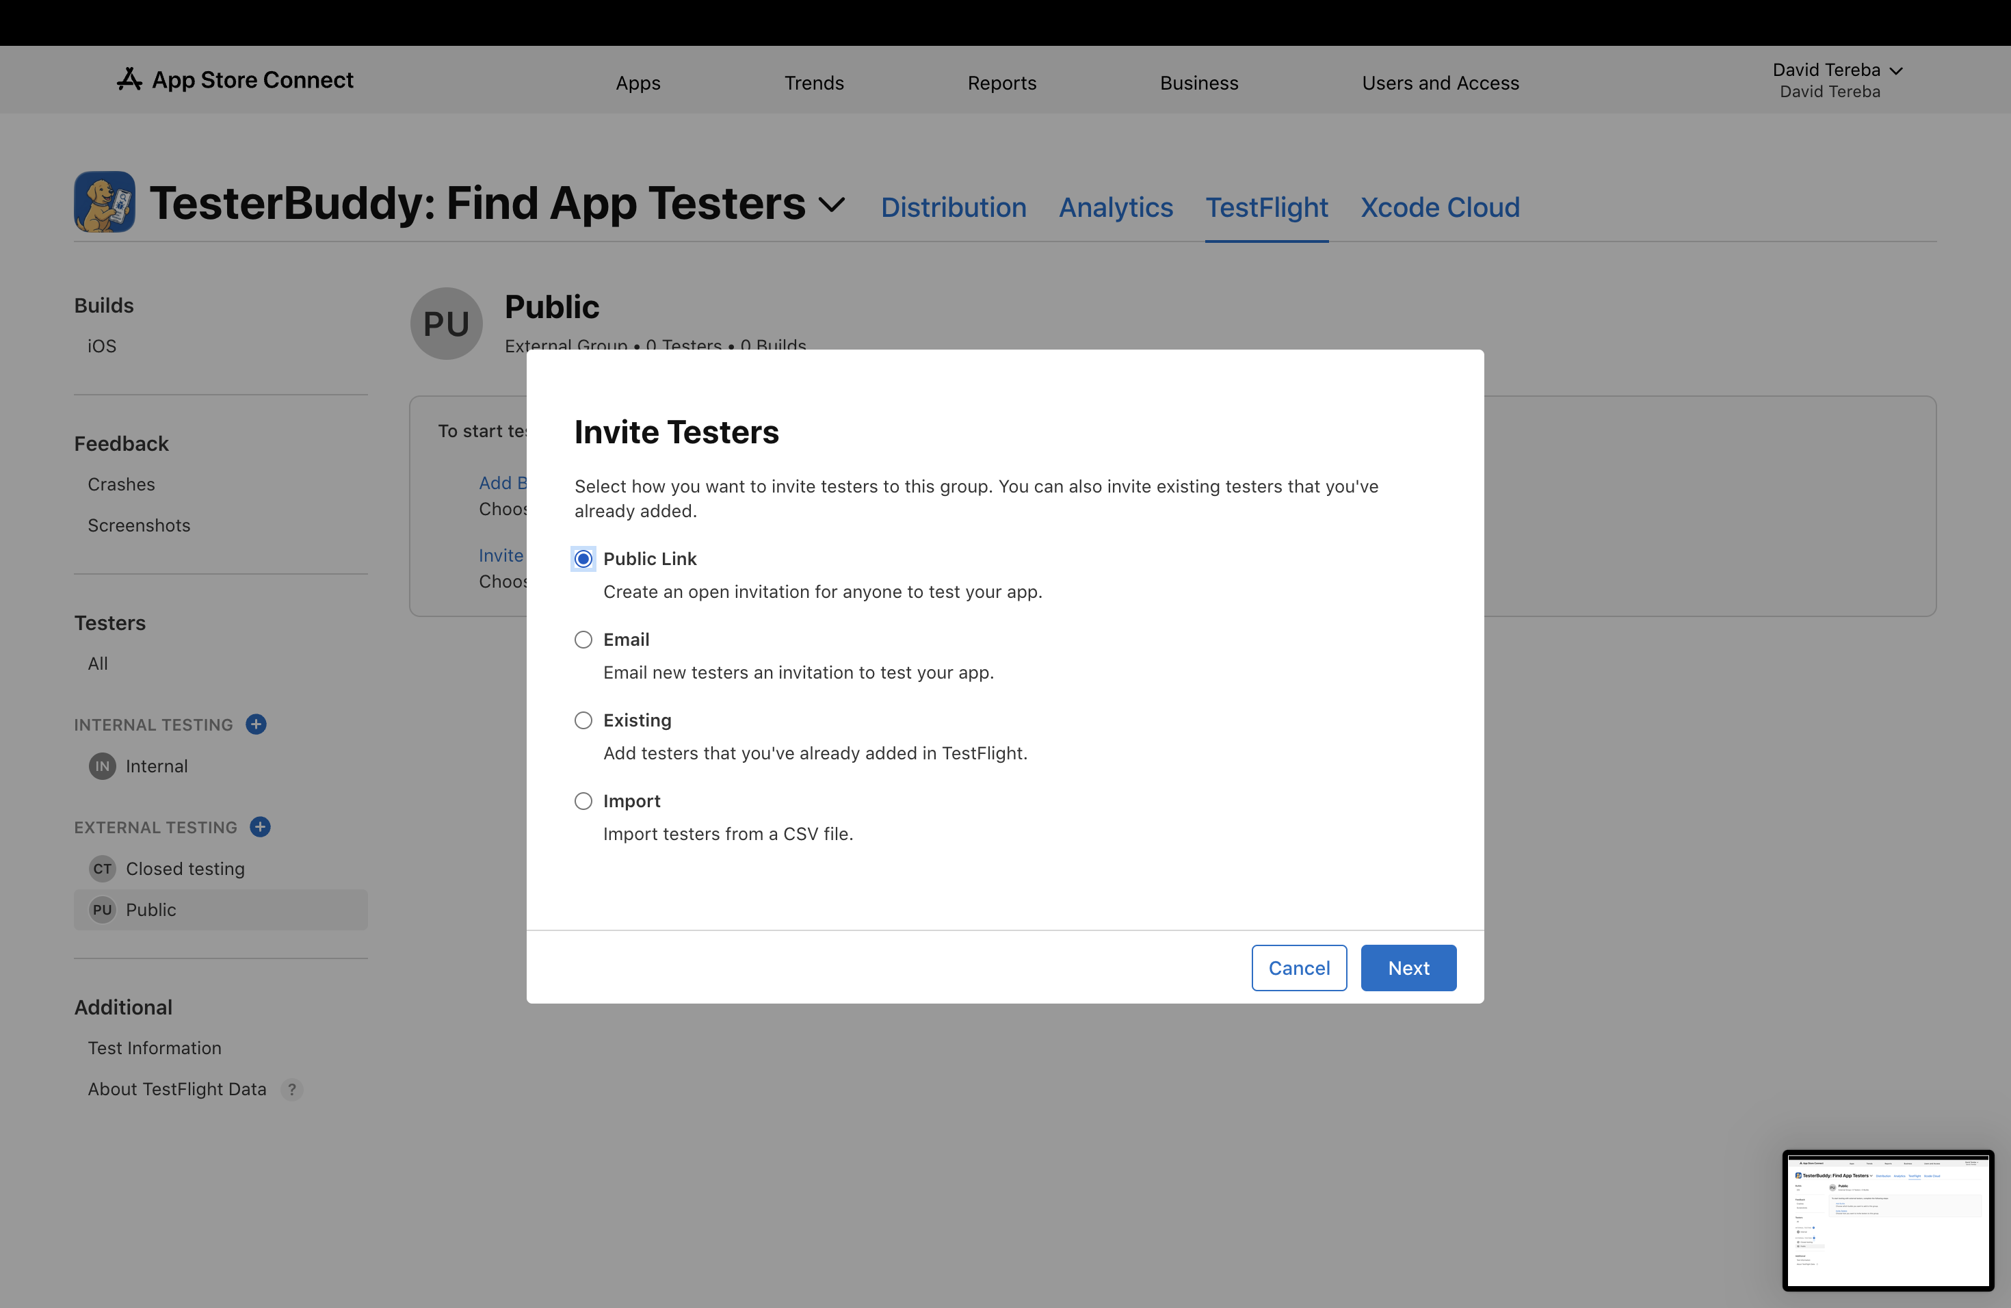The width and height of the screenshot is (2011, 1308).
Task: Click the Existing option label
Action: click(637, 720)
